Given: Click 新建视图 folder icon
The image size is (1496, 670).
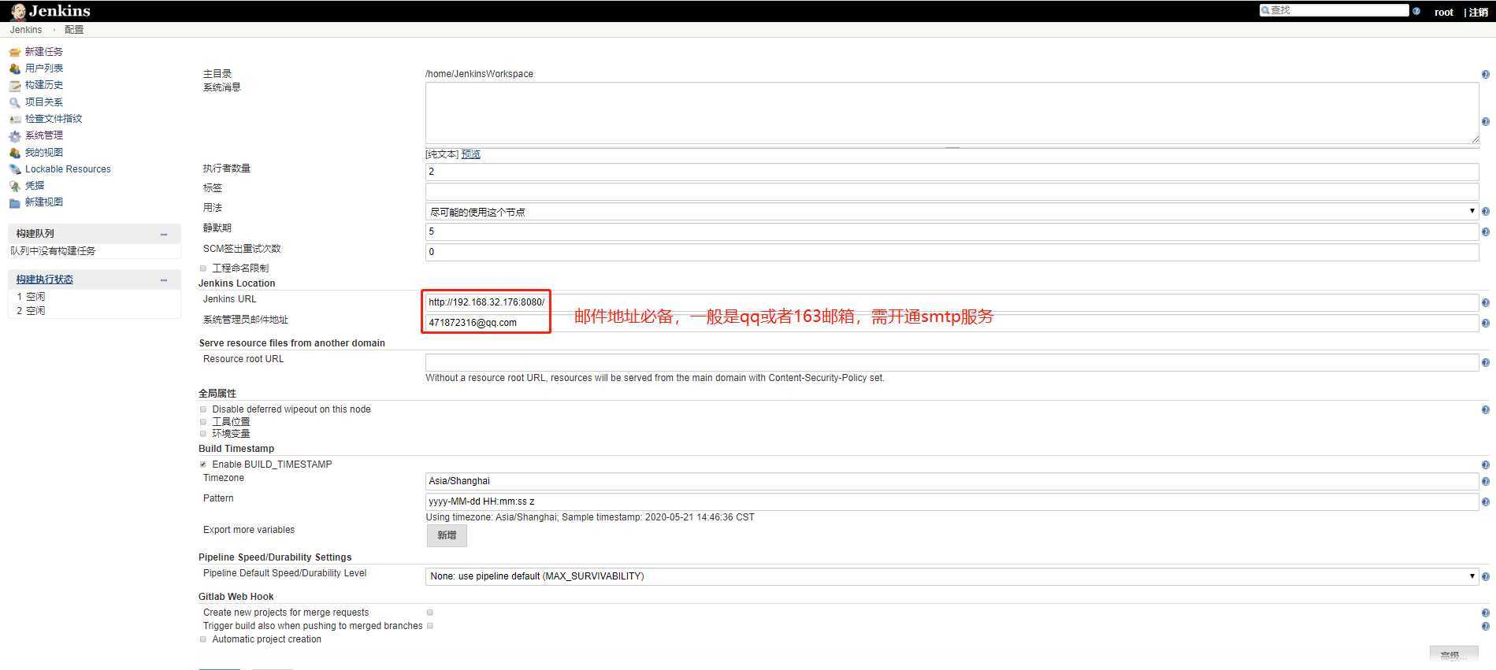Looking at the screenshot, I should click(x=15, y=202).
